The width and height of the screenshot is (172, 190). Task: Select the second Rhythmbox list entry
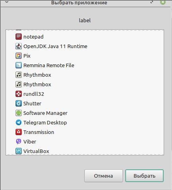tap(85, 84)
